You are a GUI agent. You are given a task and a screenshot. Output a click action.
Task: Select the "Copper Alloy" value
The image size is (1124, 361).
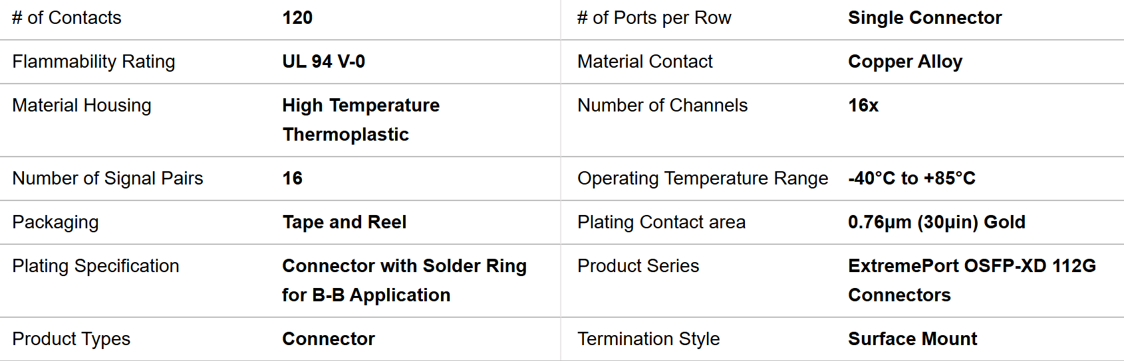905,62
